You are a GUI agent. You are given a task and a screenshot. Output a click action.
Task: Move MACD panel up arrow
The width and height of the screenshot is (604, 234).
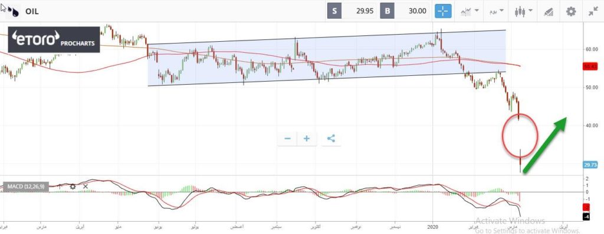tap(60, 187)
